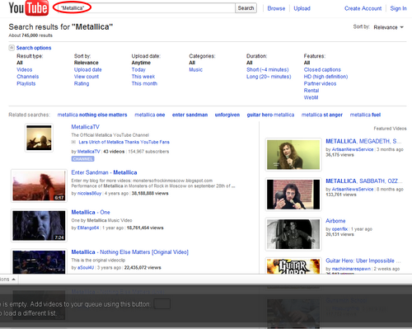The height and width of the screenshot is (329, 412).
Task: Sort results by Rating
Action: 82,83
